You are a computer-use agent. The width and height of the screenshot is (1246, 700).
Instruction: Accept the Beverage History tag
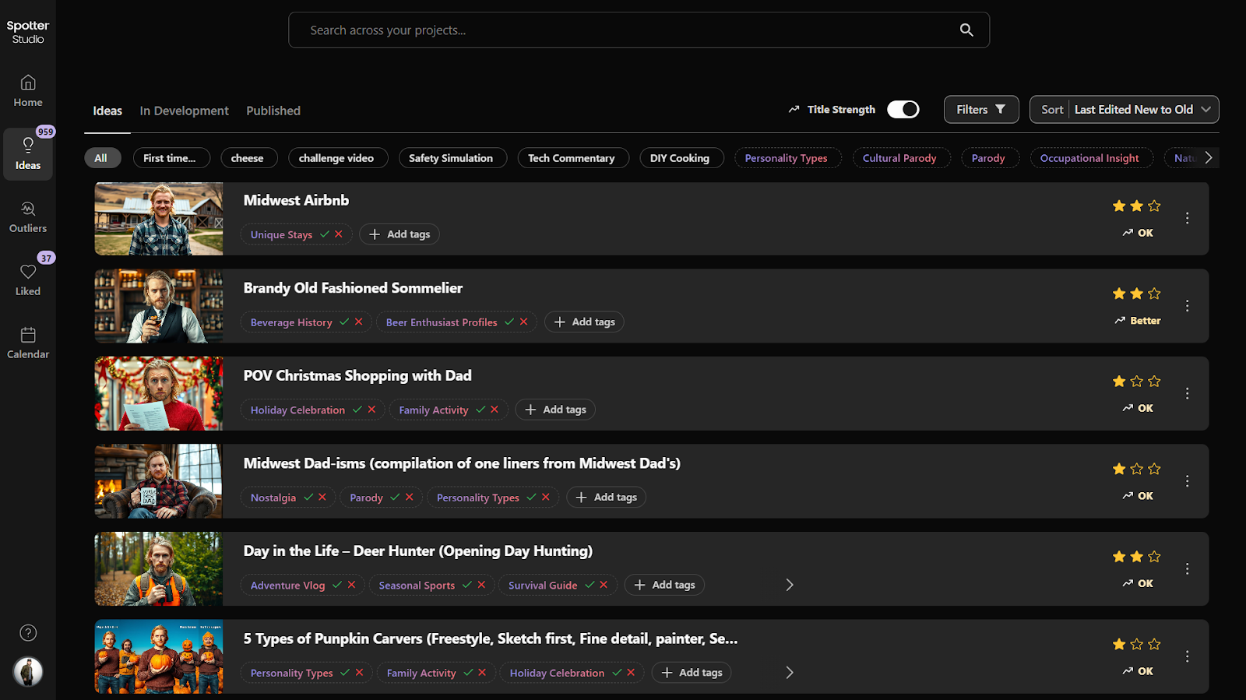click(x=344, y=322)
